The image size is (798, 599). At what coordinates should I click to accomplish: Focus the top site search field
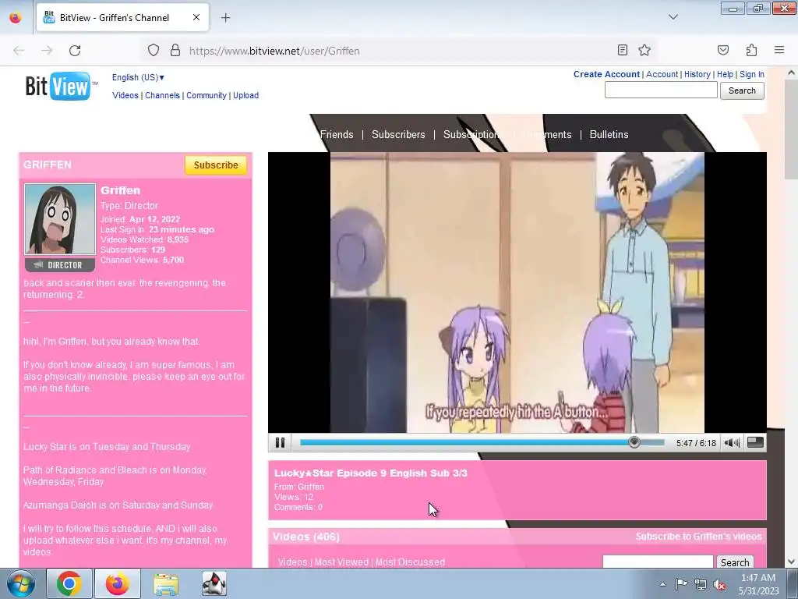pyautogui.click(x=661, y=90)
